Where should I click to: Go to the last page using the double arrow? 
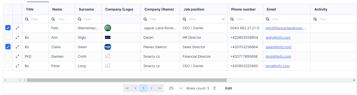click(160, 88)
